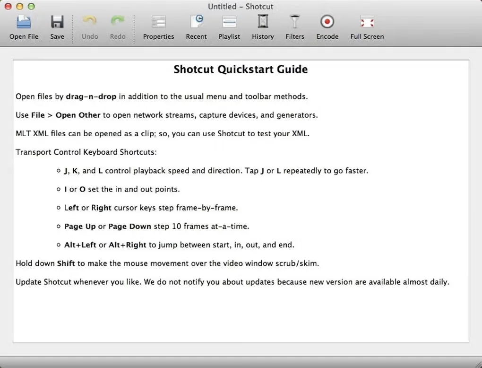Open the Filters funnel icon

coord(295,22)
